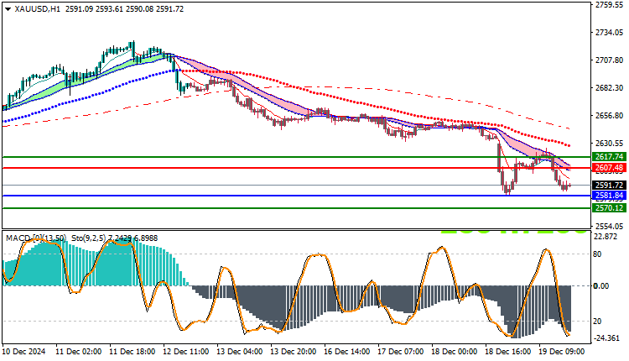Screen dimensions: 629x361
Task: Open the chart dropdown triangle beside XAUUSD,H1
Action: 8,9
